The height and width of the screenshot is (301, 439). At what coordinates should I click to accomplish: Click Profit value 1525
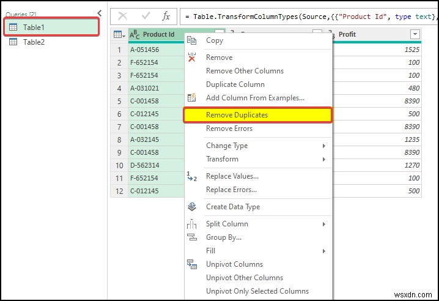412,50
